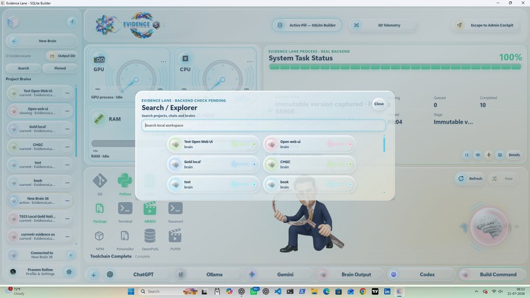Image resolution: width=530 pixels, height=298 pixels.
Task: Close the Search / Explorer dialog
Action: pyautogui.click(x=379, y=104)
